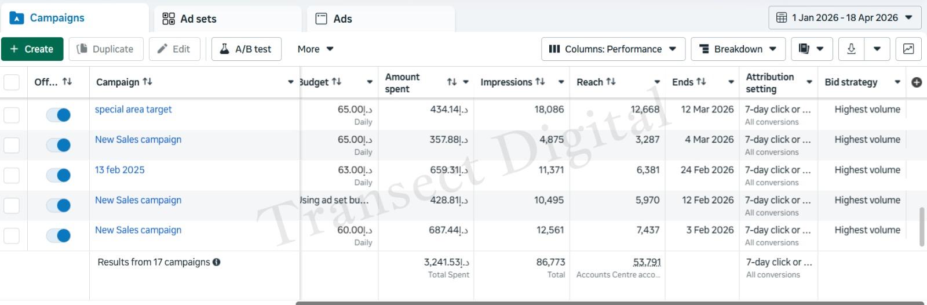This screenshot has height=305, width=927.
Task: Click the 65.00 daily budget of special area target
Action: pos(355,110)
